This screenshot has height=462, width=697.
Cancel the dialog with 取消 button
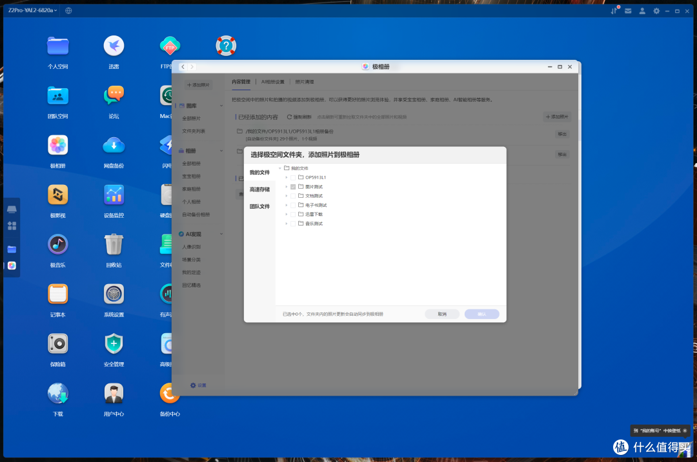click(x=441, y=314)
